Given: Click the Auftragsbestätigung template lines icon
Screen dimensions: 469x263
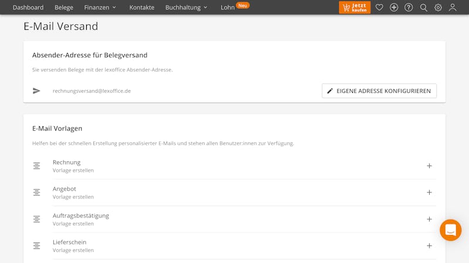Looking at the screenshot, I should [x=36, y=219].
